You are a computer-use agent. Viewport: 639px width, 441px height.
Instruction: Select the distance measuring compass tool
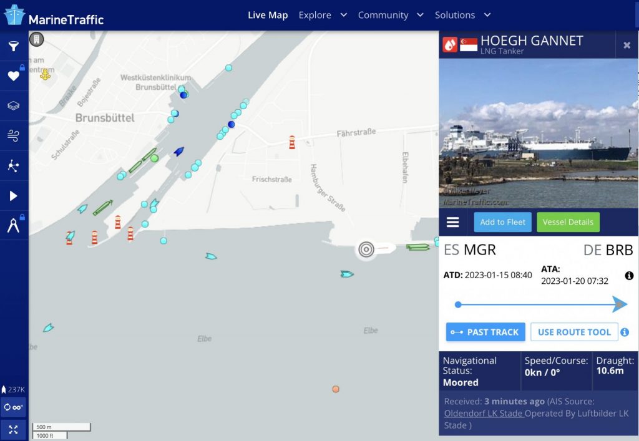pyautogui.click(x=14, y=225)
